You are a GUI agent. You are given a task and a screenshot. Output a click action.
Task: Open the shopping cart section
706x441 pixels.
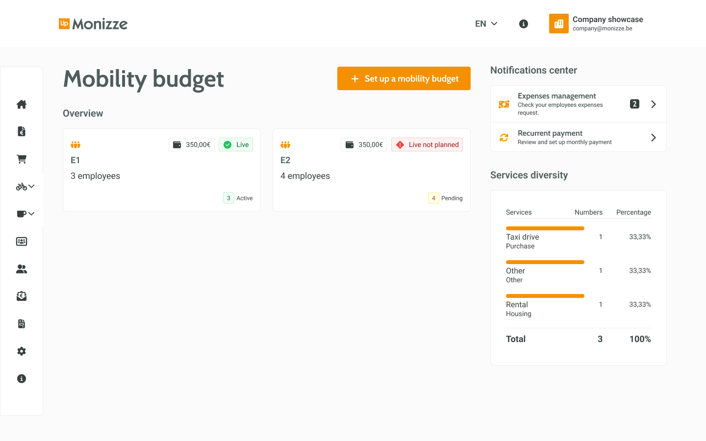coord(21,159)
